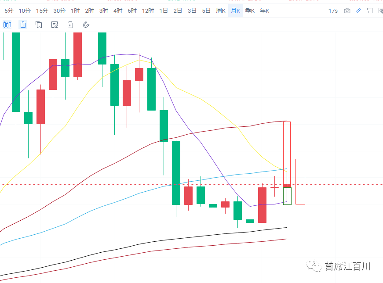Open the 年K yearly chart
383x283 pixels.
pyautogui.click(x=265, y=11)
